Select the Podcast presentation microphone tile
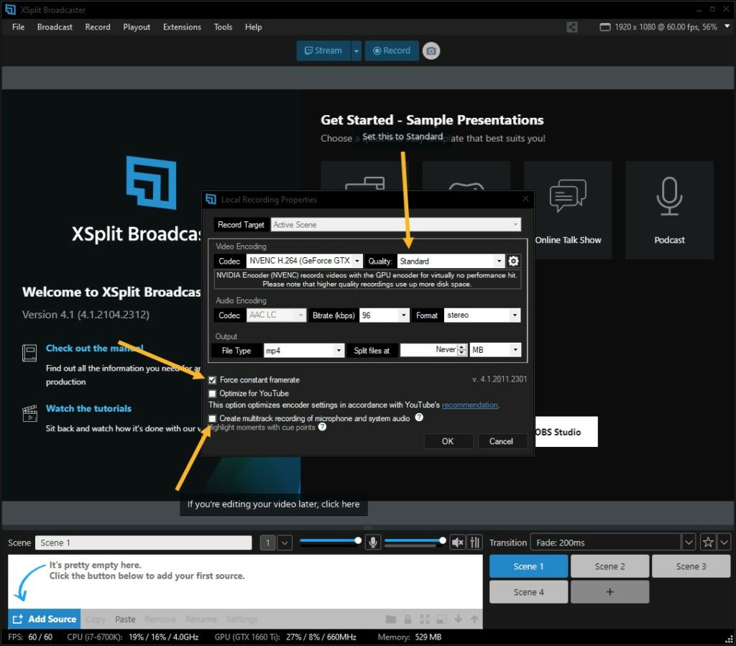 click(669, 210)
